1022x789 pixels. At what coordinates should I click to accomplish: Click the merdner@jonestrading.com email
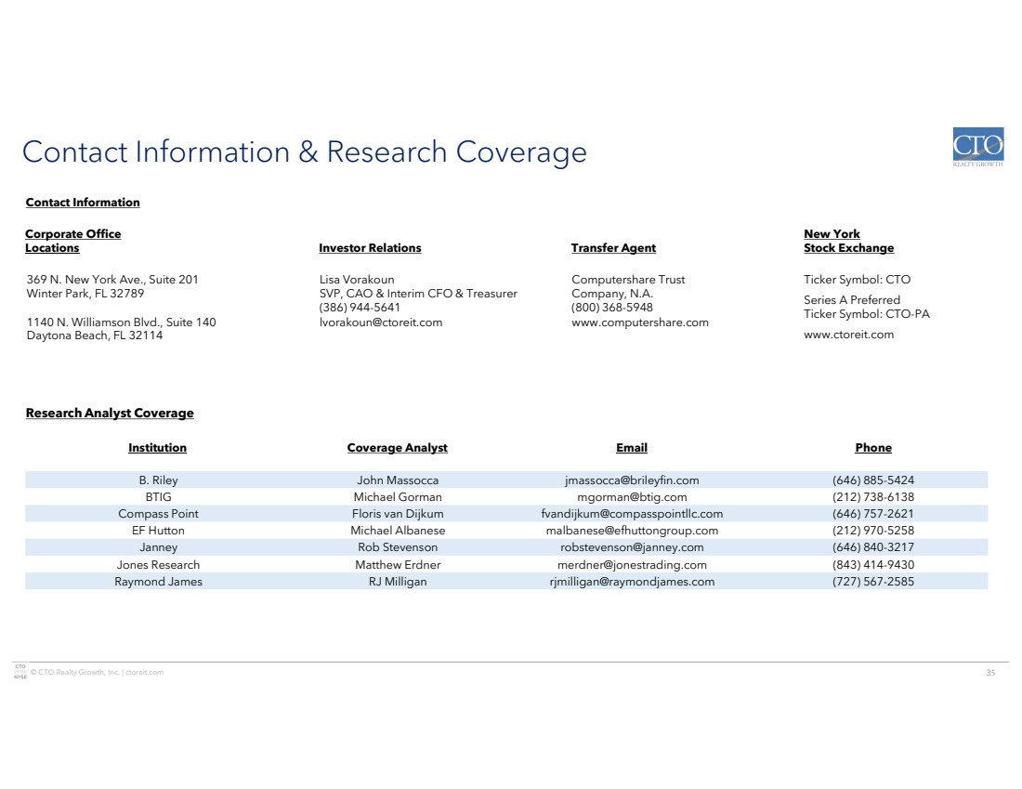(632, 565)
